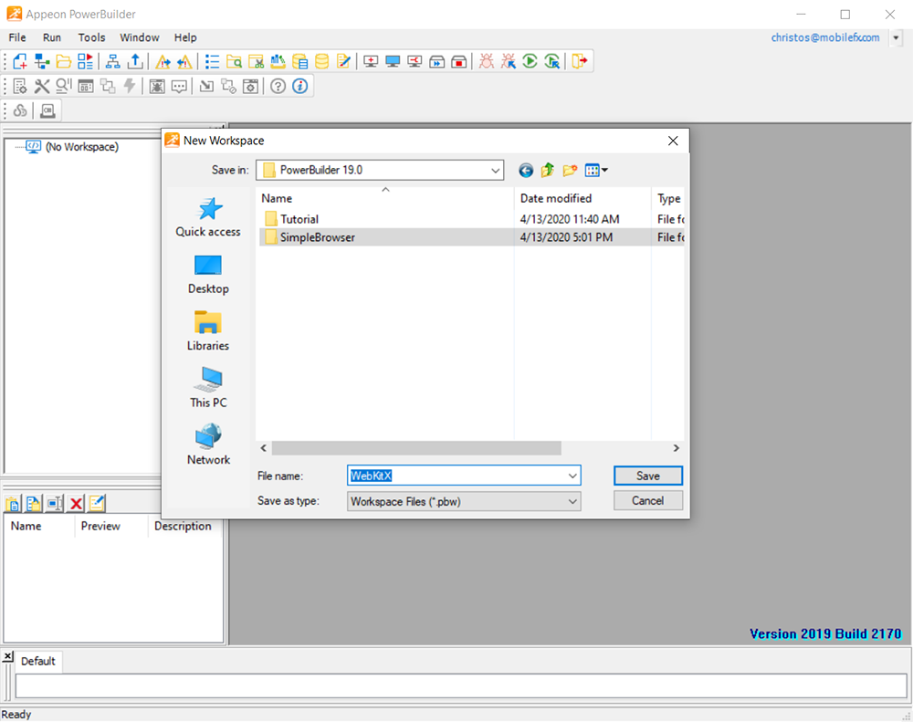
Task: Click the green Run play icon
Action: (x=530, y=61)
